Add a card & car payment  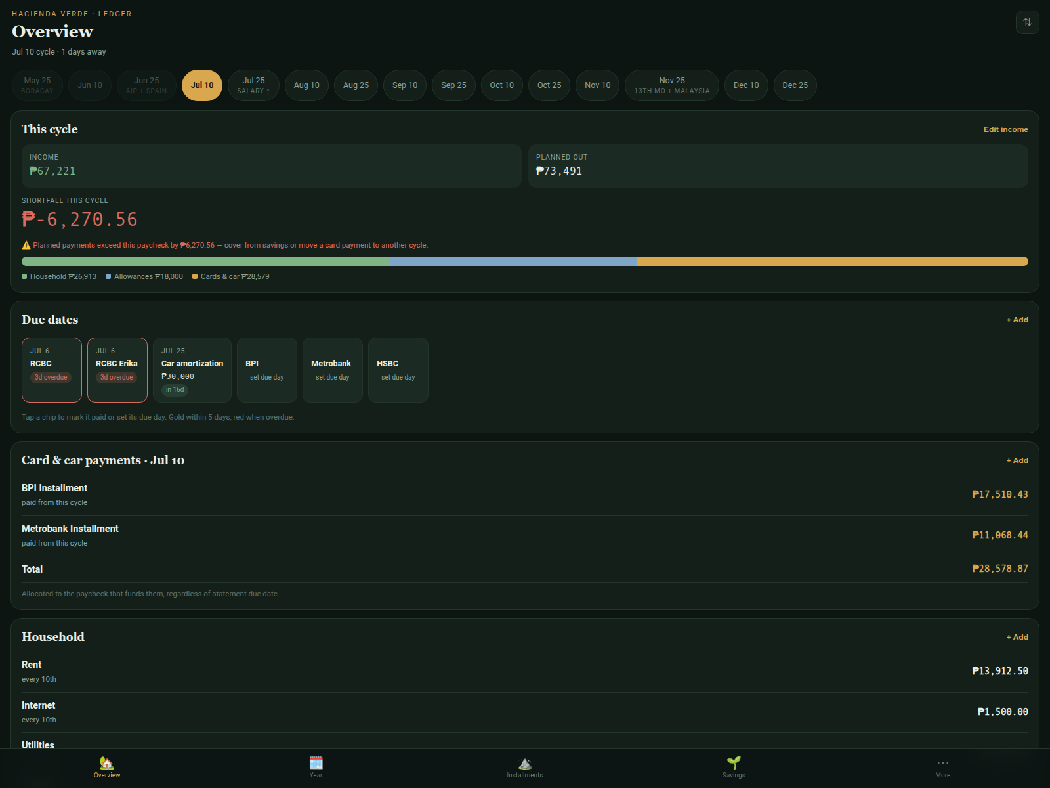[1017, 460]
